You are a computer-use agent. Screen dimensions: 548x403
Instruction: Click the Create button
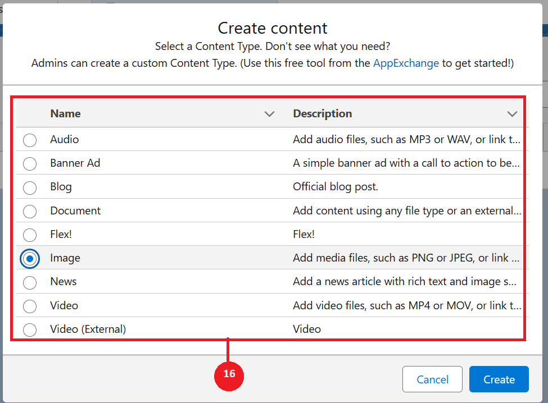pos(499,379)
